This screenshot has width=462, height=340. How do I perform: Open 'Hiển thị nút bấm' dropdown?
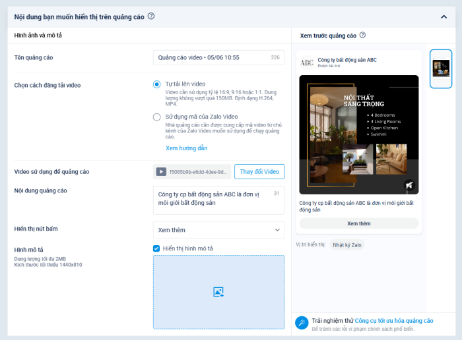coord(218,230)
